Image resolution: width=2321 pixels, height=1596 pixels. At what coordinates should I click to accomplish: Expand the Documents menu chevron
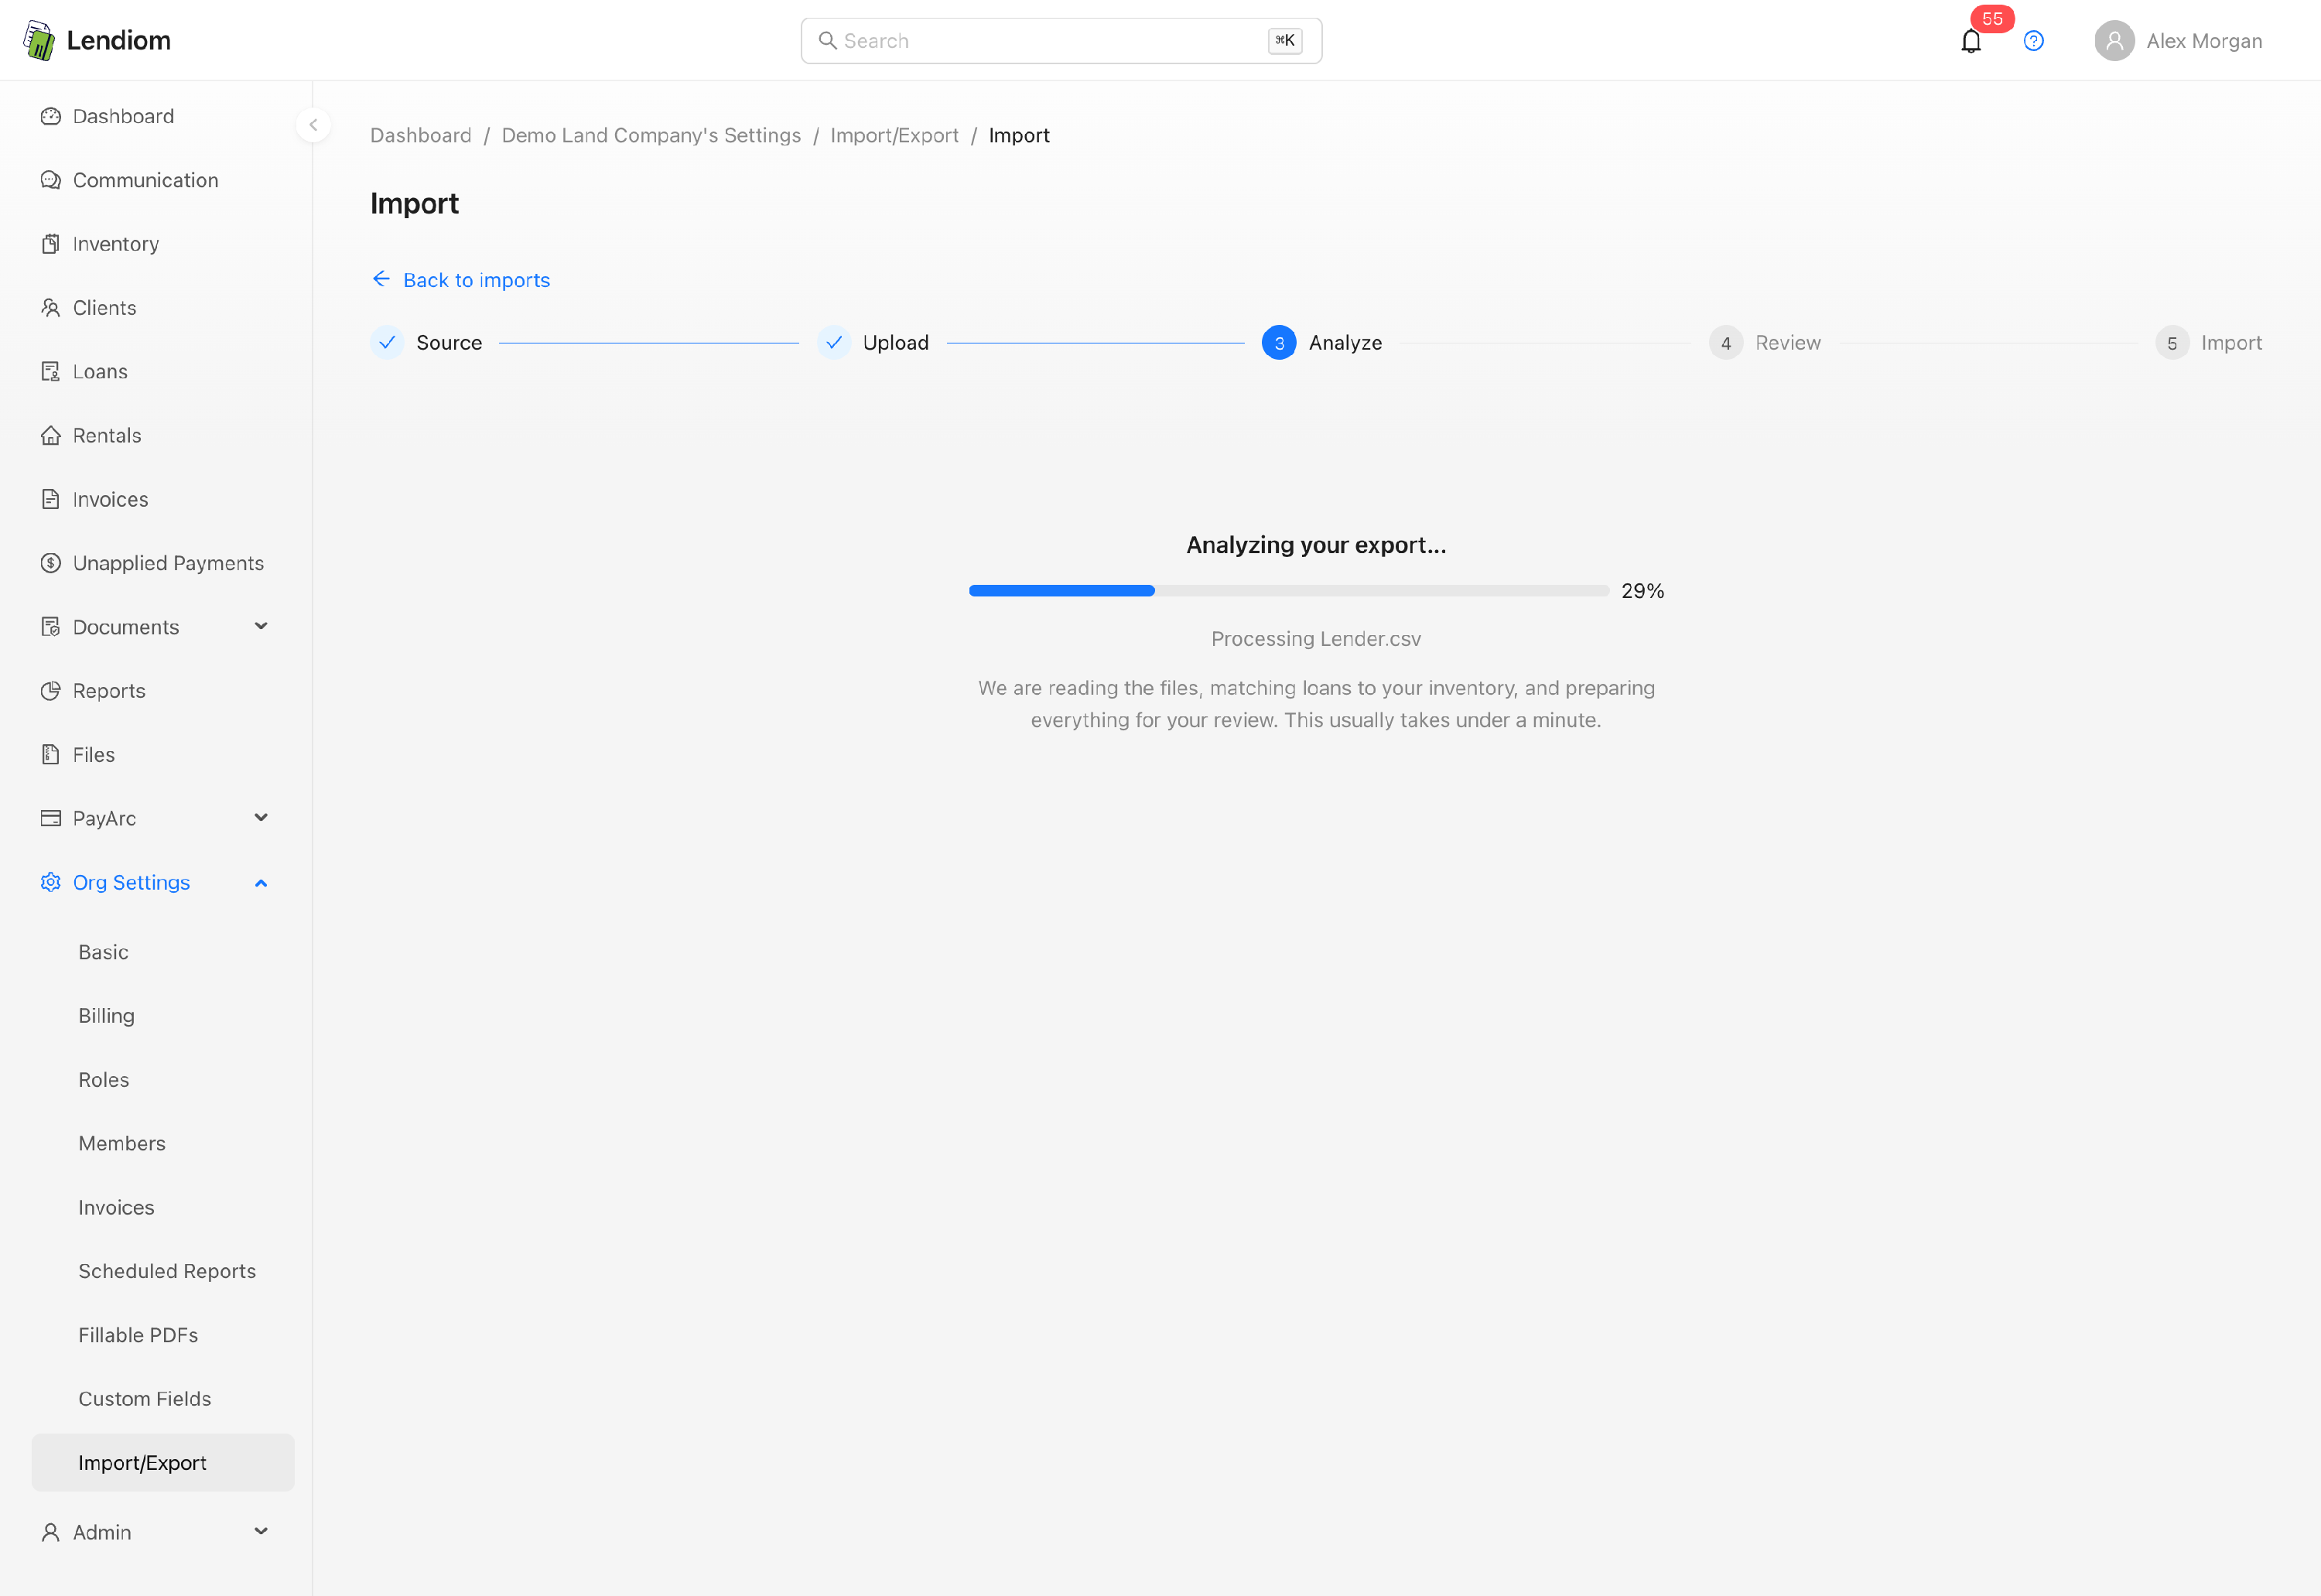tap(261, 627)
